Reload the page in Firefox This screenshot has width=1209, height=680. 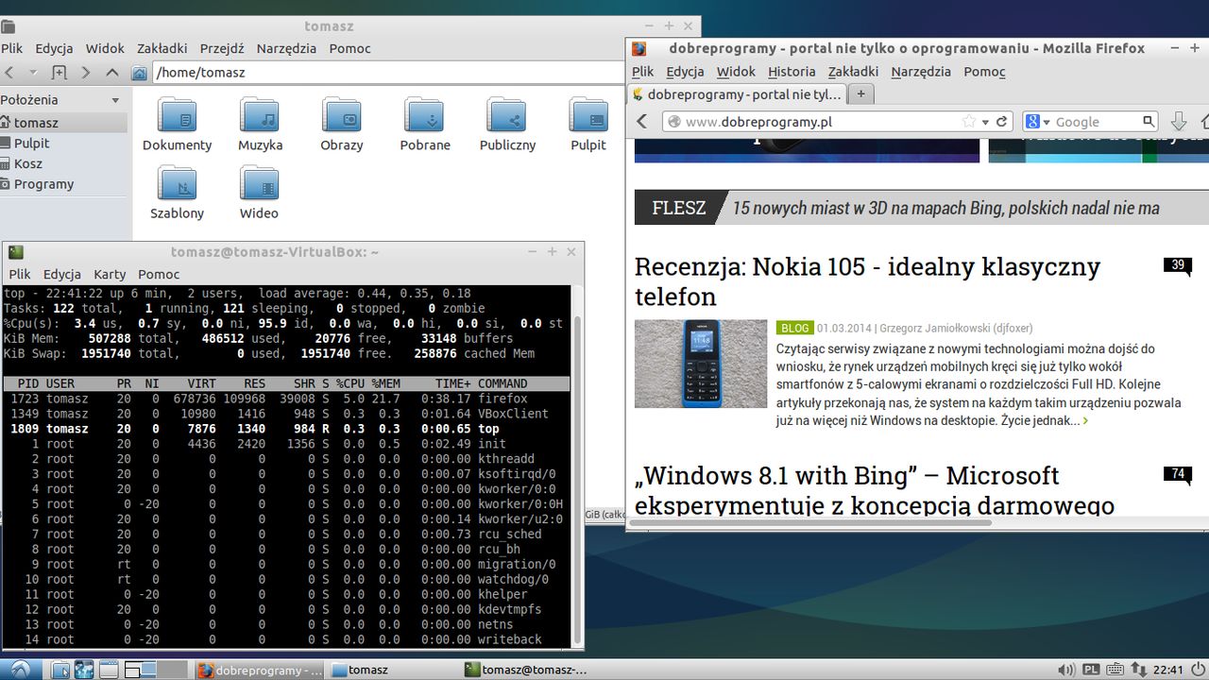coord(1002,122)
